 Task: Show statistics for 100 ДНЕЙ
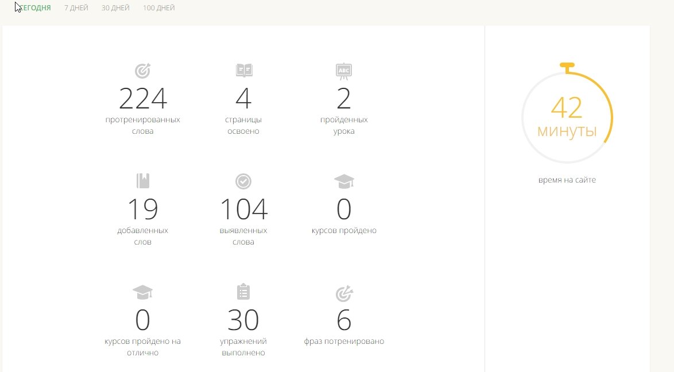tap(159, 8)
